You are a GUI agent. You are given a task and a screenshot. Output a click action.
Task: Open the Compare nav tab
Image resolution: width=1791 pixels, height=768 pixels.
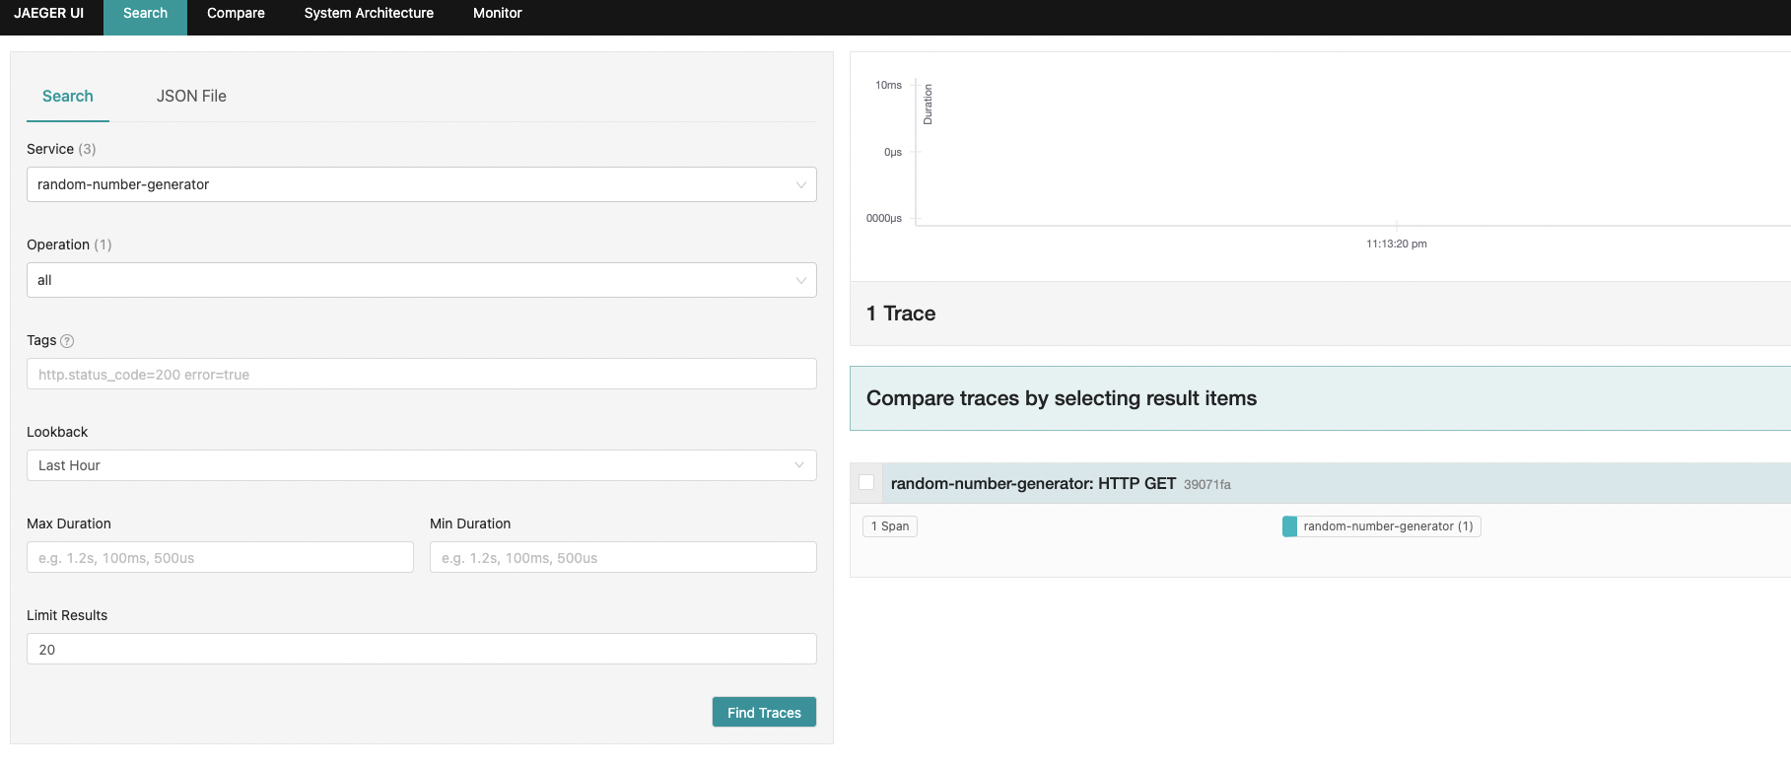pos(236,14)
